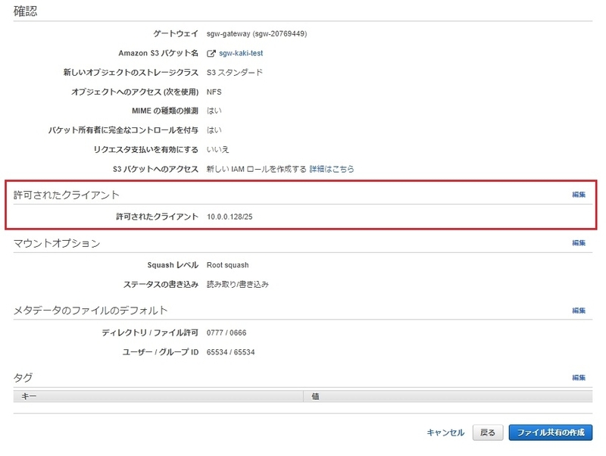Select the ID value 65534 / 65534
This screenshot has height=456, width=606.
(x=231, y=352)
